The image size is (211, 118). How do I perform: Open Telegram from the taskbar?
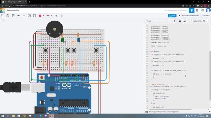pos(40,116)
